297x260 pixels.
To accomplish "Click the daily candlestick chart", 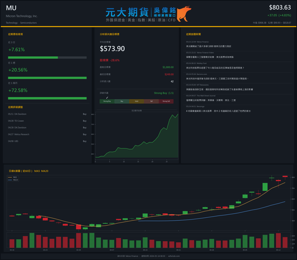I will click(x=148, y=203).
